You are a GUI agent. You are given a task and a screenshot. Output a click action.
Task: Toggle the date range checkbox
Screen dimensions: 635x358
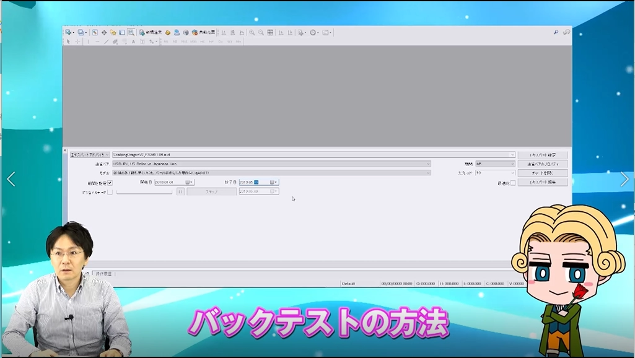click(x=110, y=183)
